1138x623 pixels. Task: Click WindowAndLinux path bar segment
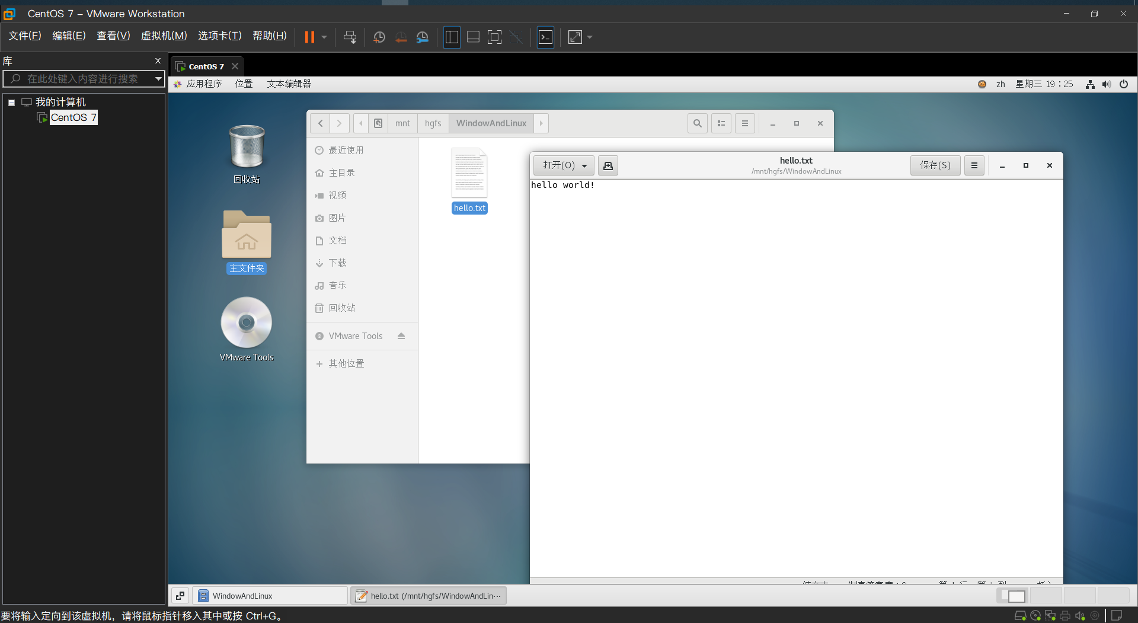tap(491, 123)
